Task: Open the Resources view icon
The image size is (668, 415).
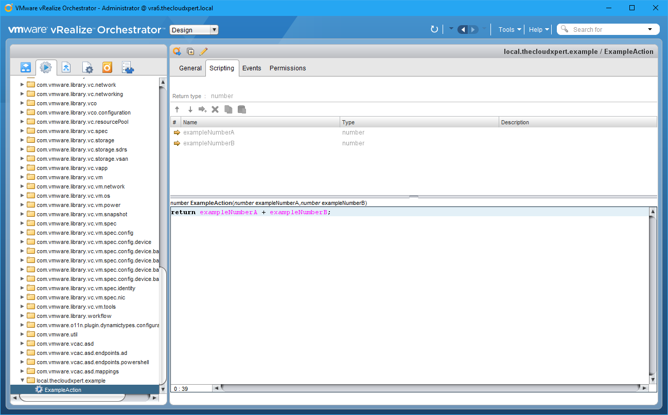Action: click(x=66, y=67)
